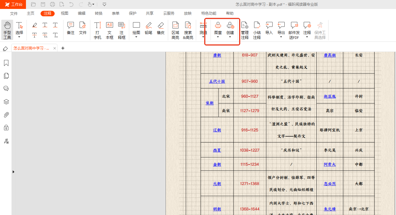Click the 唐朝 hyperlink in table
Viewport: 396px width, 215px height.
[217, 55]
